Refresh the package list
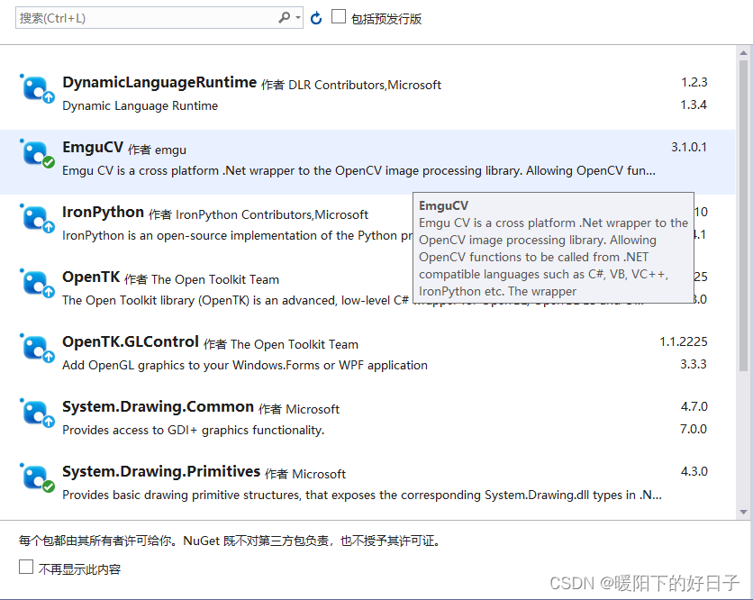The height and width of the screenshot is (600, 753). click(316, 18)
